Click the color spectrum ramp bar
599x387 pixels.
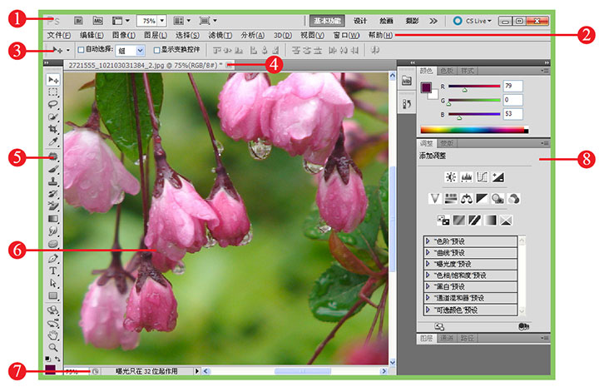pos(474,130)
